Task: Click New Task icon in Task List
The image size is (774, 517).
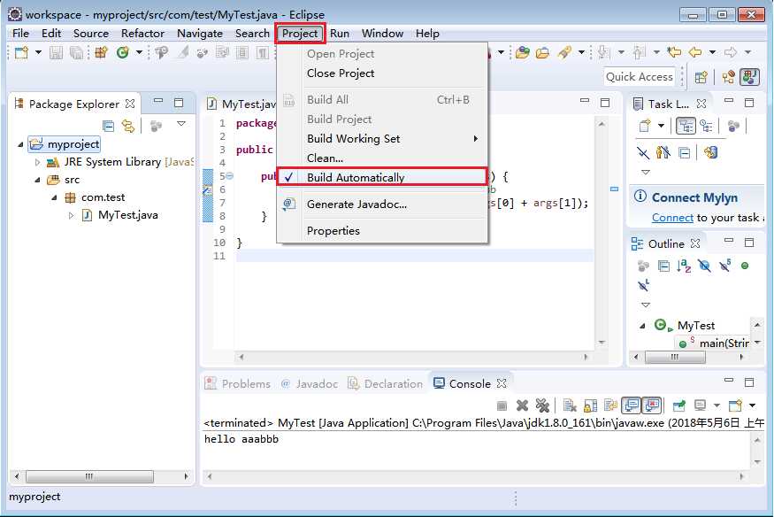Action: click(645, 126)
